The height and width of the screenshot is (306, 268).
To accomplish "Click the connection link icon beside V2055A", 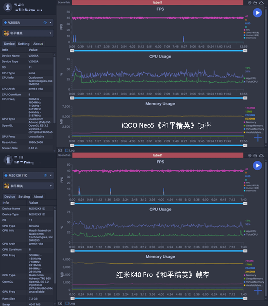I will click(45, 23).
